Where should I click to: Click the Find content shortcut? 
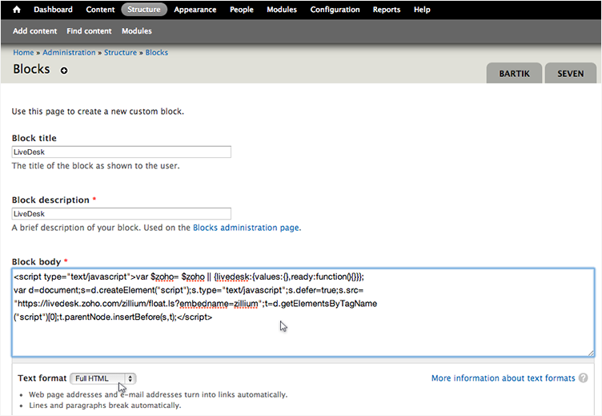point(89,31)
